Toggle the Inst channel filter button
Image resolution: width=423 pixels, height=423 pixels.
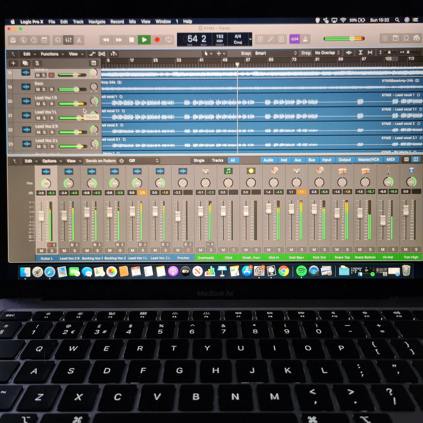pos(284,160)
